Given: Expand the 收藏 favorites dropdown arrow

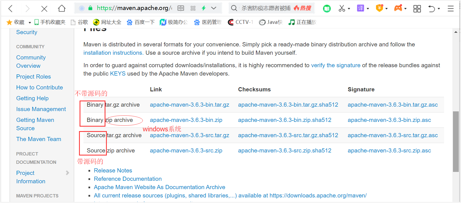Looking at the screenshot, I should pos(30,22).
